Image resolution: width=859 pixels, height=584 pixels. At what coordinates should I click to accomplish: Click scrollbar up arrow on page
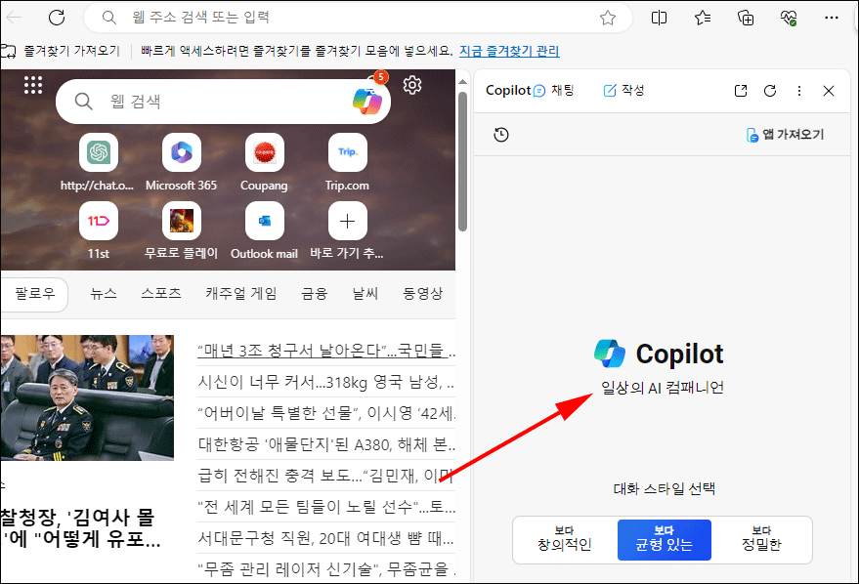[463, 82]
